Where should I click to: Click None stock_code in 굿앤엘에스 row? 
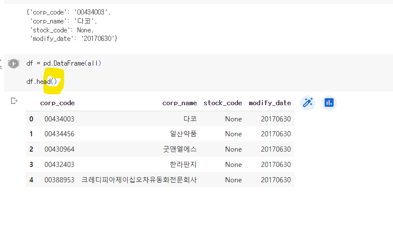(x=233, y=149)
